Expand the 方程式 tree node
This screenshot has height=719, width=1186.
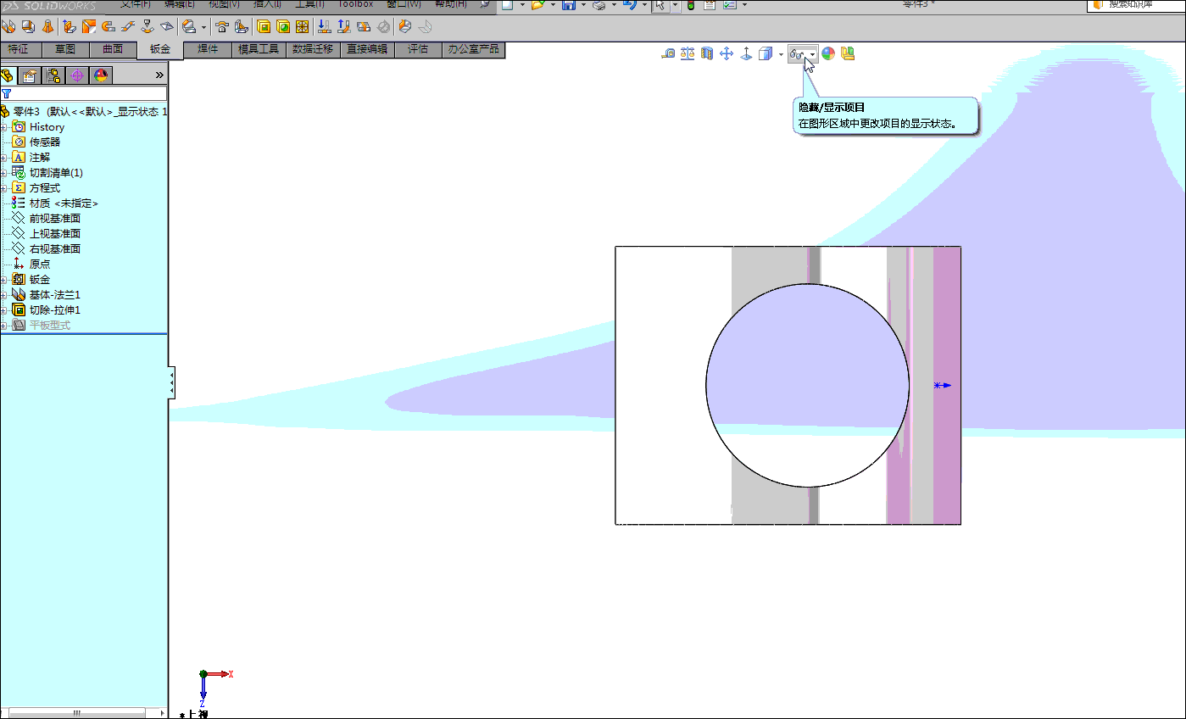tap(4, 188)
